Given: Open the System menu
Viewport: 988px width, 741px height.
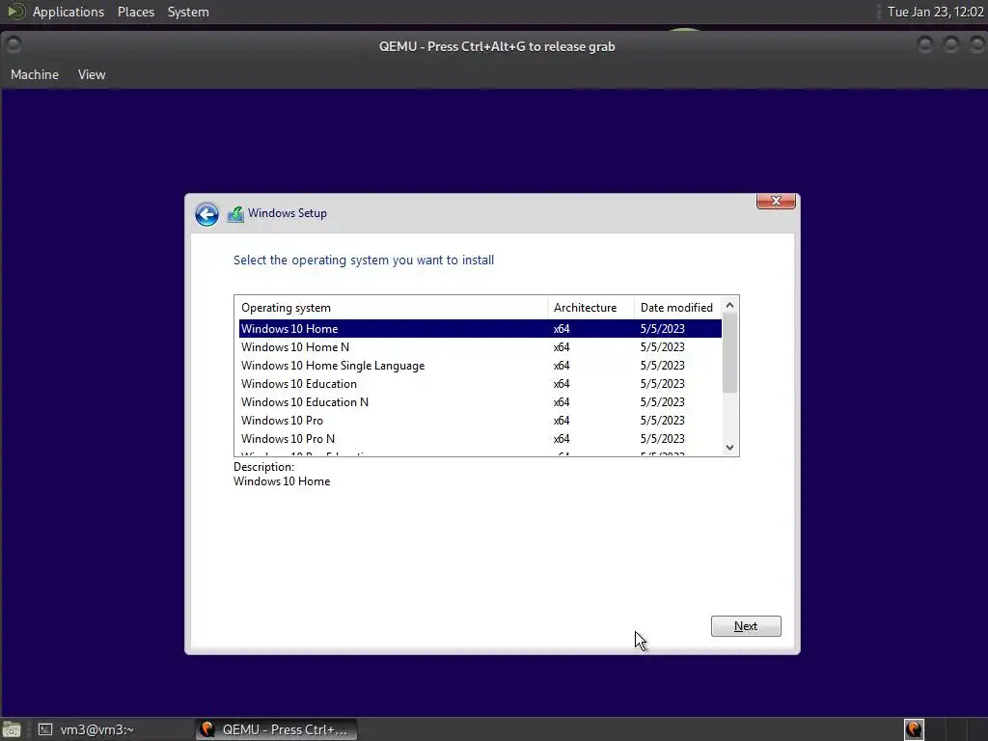Looking at the screenshot, I should (x=188, y=12).
